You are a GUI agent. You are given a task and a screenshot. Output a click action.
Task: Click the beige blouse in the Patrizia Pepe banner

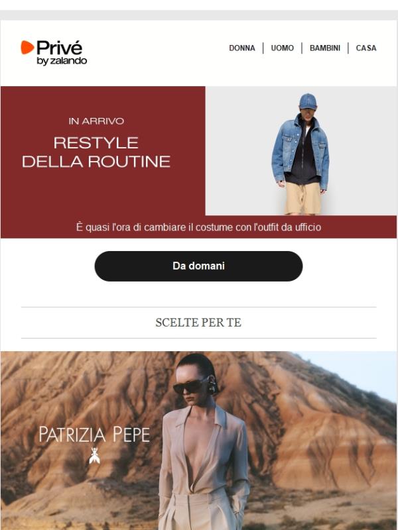pyautogui.click(x=203, y=453)
